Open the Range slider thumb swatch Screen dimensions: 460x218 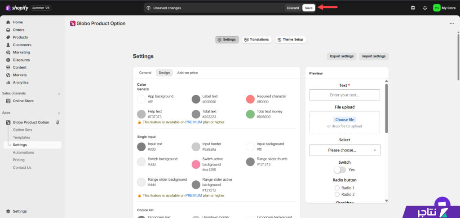click(250, 162)
